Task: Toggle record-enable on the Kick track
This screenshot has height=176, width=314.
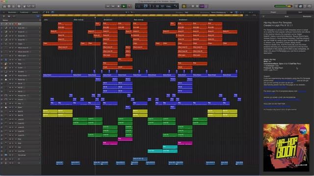Action: (x=16, y=24)
